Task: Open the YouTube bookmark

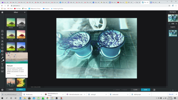Action: click(x=17, y=9)
